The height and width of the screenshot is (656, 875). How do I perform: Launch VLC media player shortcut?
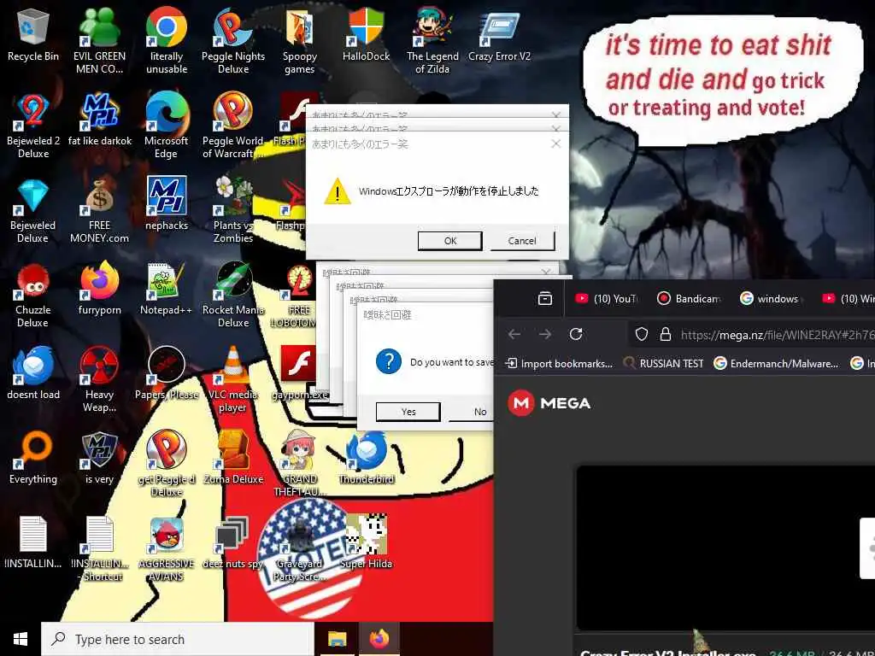(x=233, y=380)
